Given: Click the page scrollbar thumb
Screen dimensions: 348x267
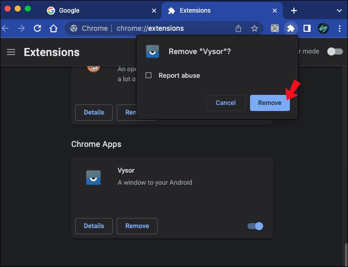Looking at the screenshot, I should click(x=346, y=254).
